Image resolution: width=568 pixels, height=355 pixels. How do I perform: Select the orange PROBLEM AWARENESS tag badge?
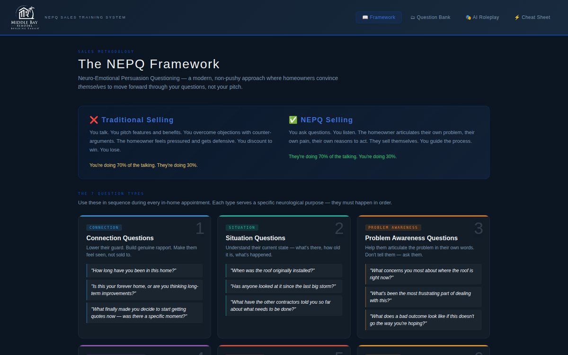[x=393, y=228]
